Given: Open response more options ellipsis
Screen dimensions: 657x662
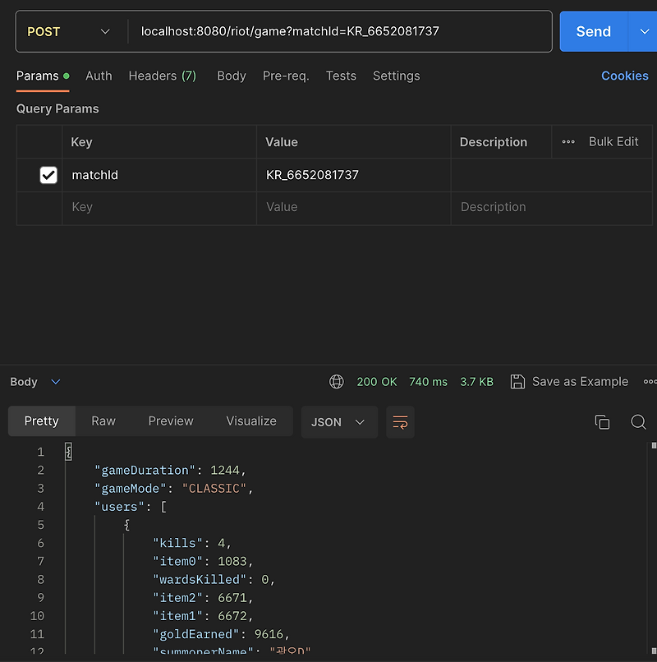Looking at the screenshot, I should (650, 382).
